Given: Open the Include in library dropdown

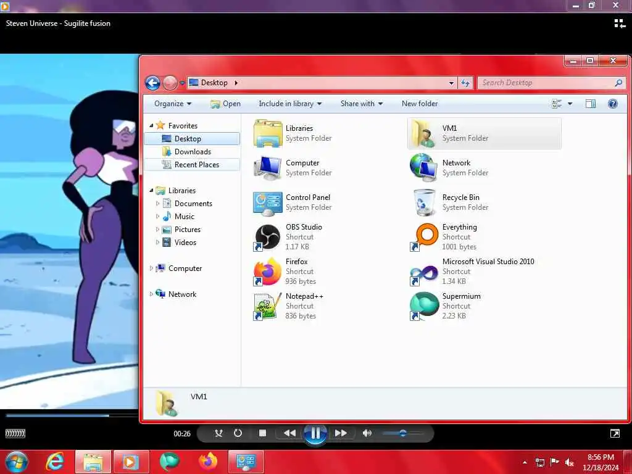Looking at the screenshot, I should pos(290,104).
